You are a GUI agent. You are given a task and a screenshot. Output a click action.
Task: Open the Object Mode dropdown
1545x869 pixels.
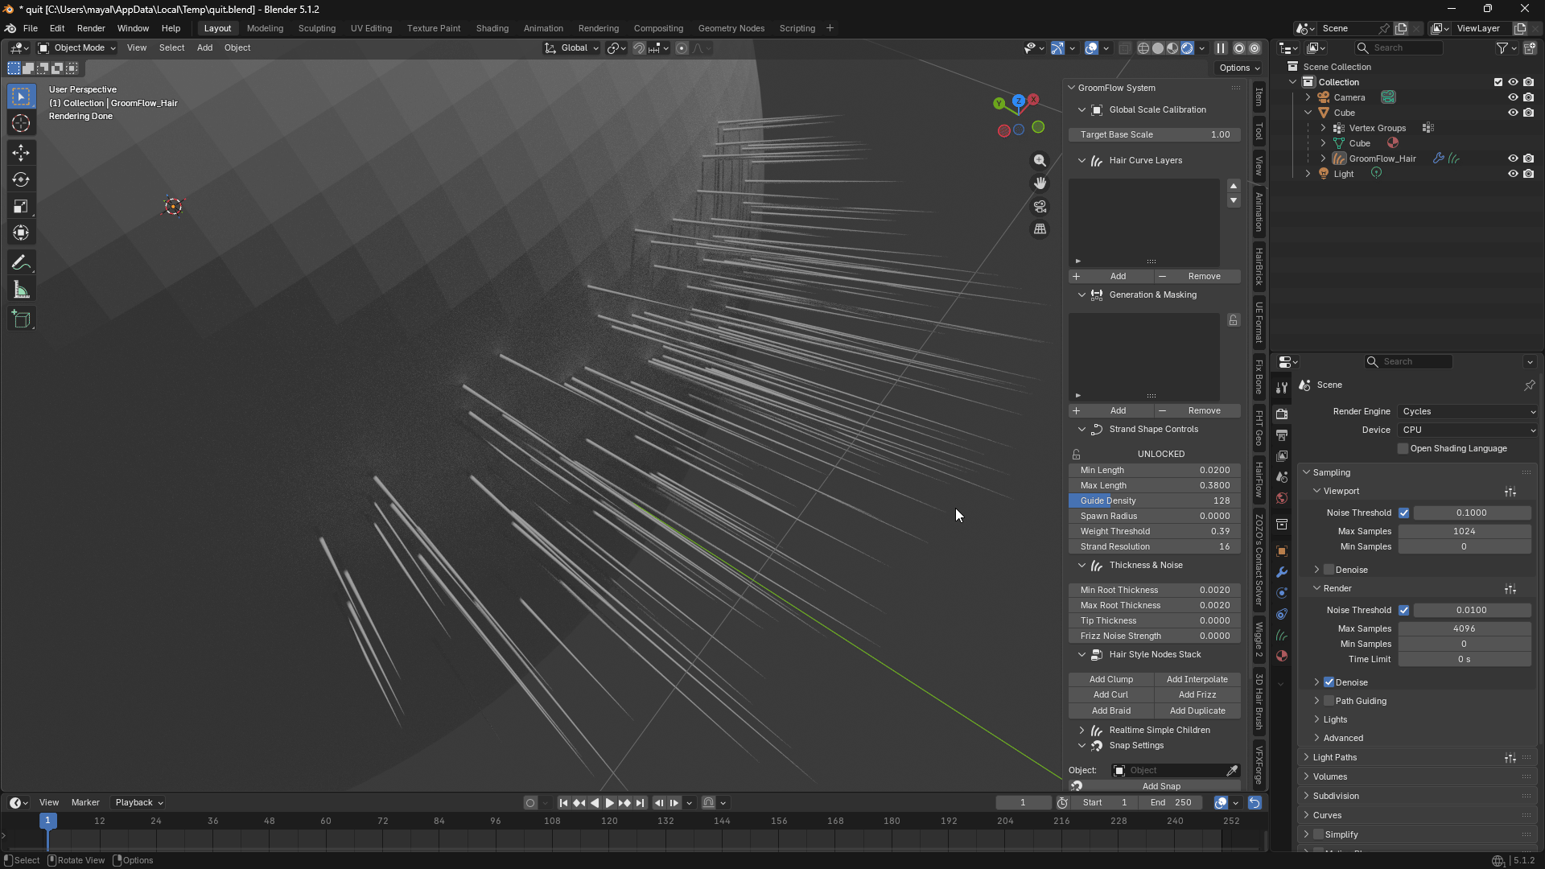[x=77, y=48]
